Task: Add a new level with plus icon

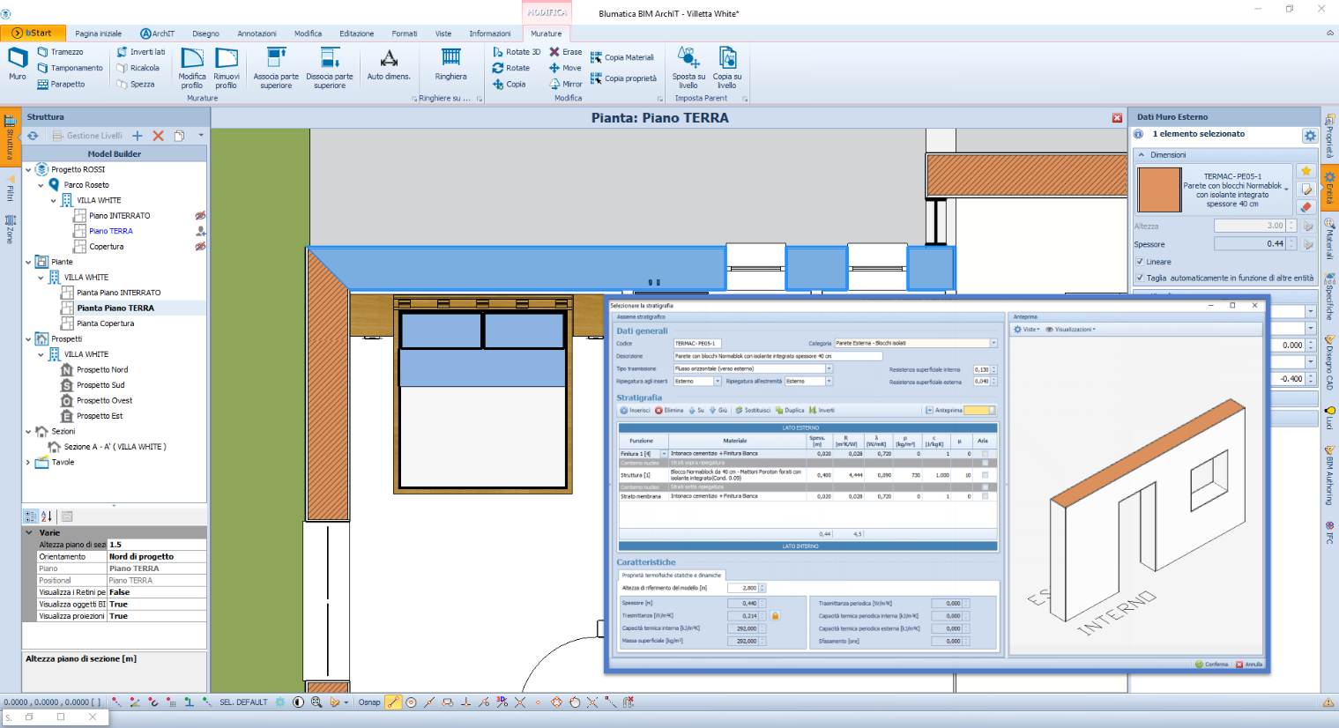Action: click(x=138, y=136)
